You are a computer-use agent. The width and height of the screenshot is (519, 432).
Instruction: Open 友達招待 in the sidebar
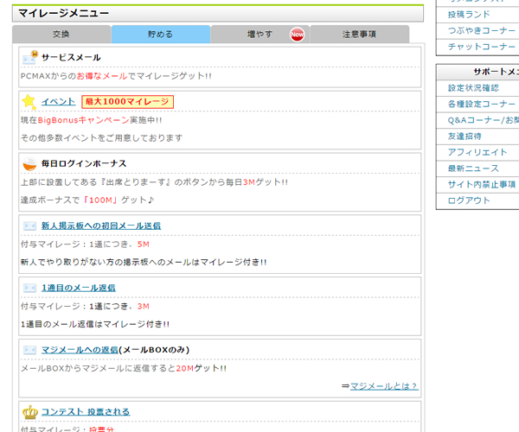pos(465,137)
